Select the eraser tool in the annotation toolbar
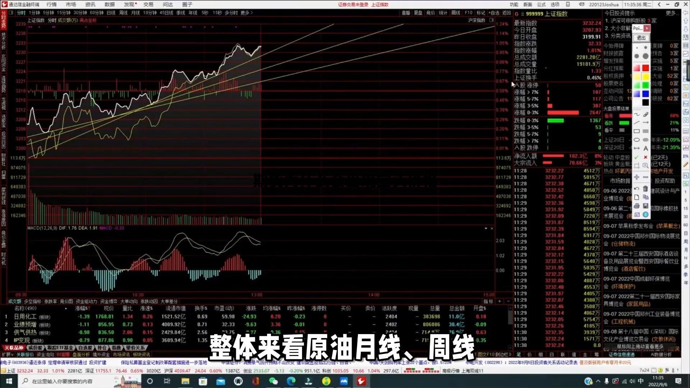 [645, 115]
